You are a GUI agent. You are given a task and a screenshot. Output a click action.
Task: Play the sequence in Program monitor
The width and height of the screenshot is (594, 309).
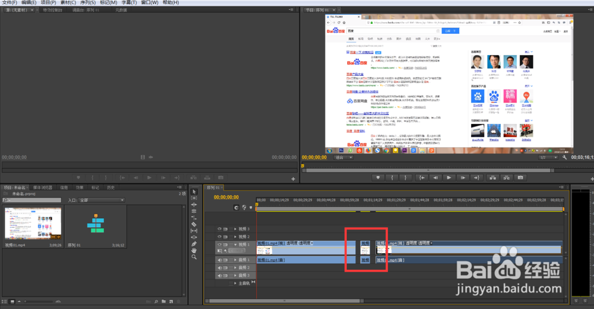click(x=449, y=177)
